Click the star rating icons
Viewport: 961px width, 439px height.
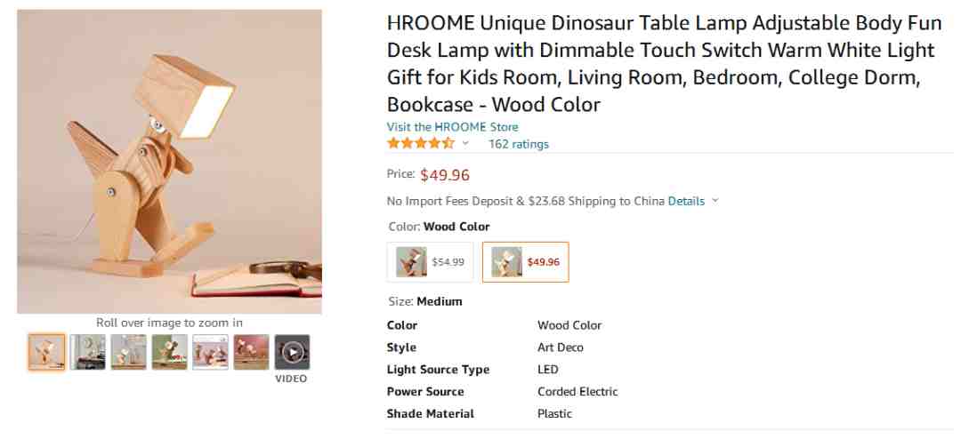click(x=420, y=143)
